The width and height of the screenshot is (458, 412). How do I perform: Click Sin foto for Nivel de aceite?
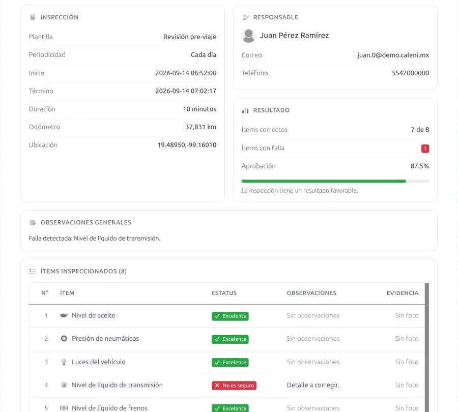click(x=407, y=315)
